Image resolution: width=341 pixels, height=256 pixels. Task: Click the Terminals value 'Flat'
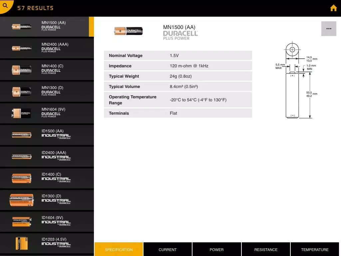[173, 113]
